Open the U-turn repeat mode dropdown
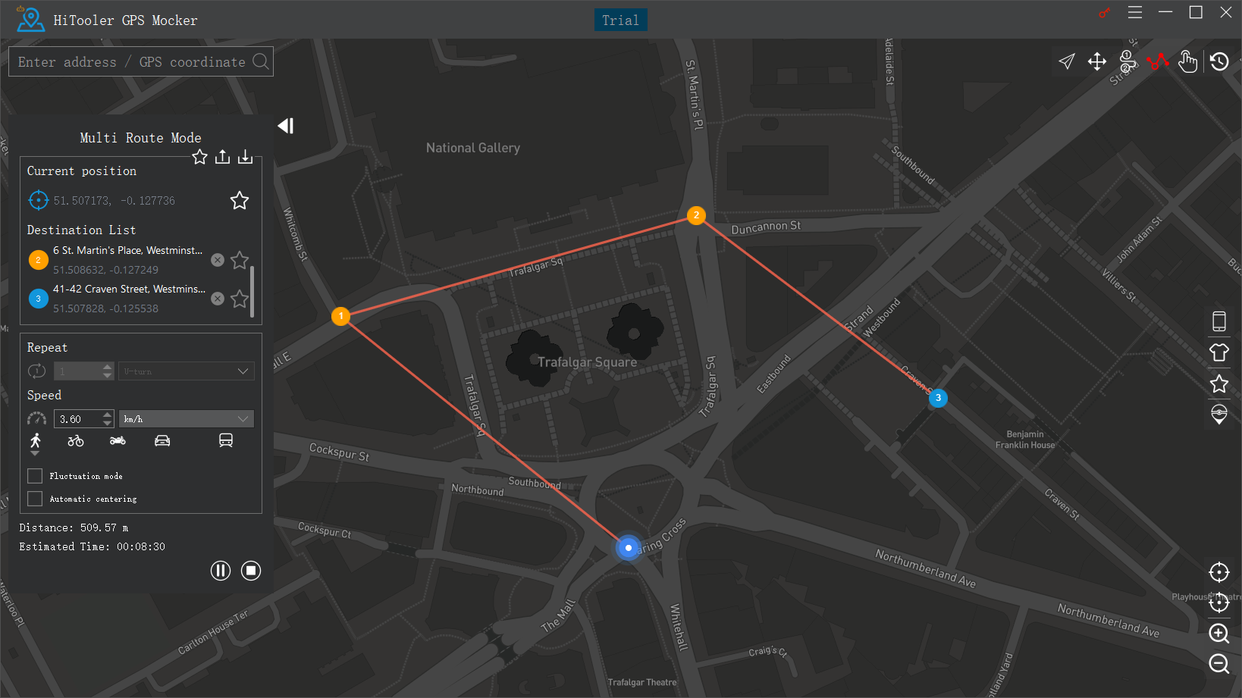The height and width of the screenshot is (698, 1242). pos(186,371)
